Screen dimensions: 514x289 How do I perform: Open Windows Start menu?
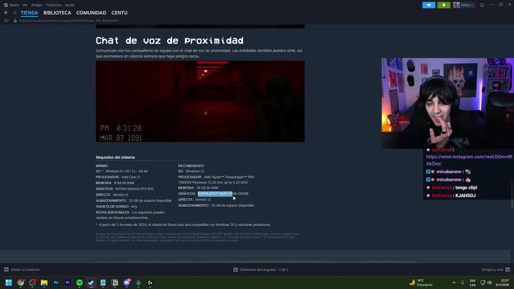coord(8,283)
